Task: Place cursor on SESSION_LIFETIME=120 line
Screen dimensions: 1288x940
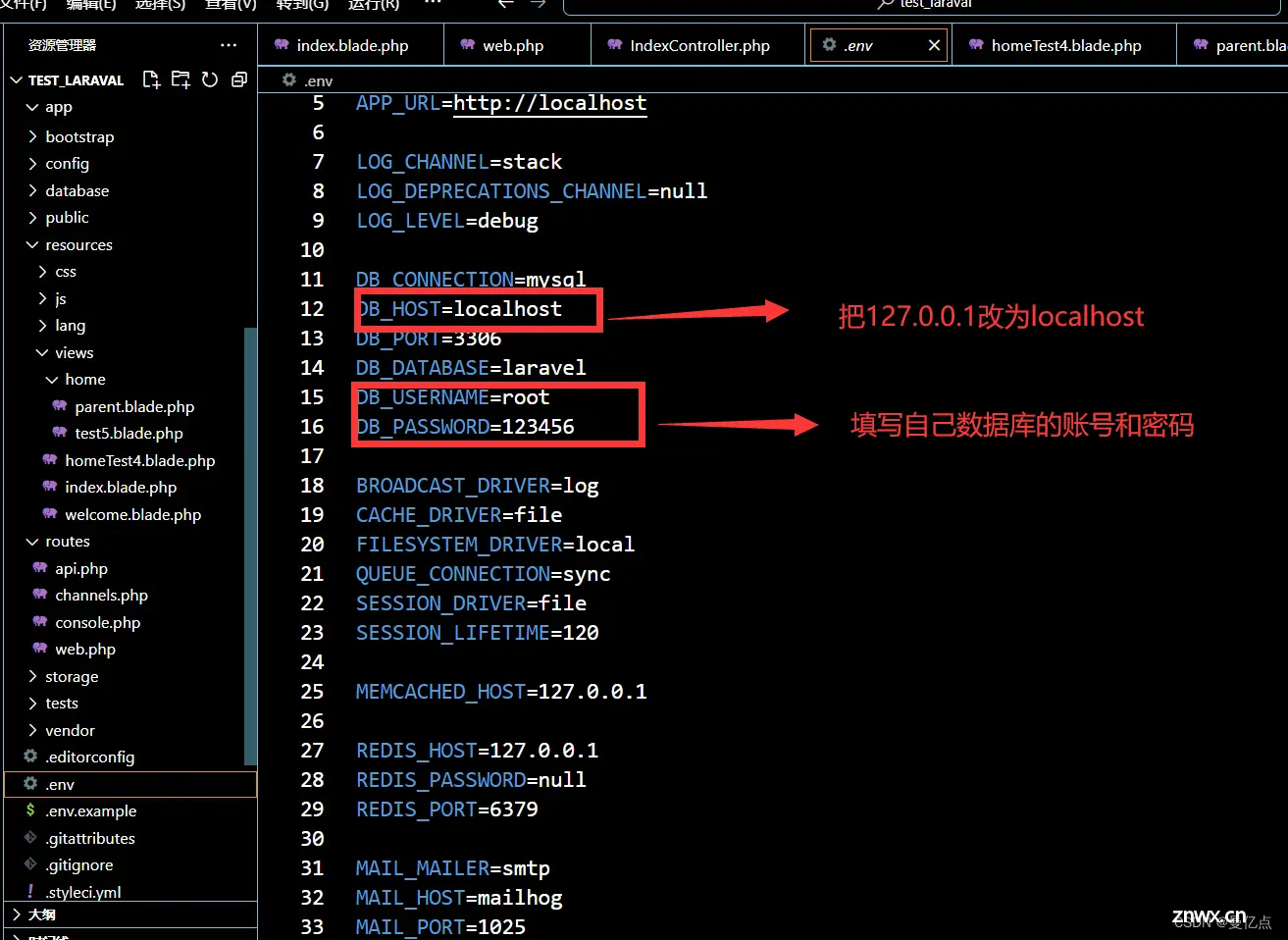Action: (x=477, y=633)
